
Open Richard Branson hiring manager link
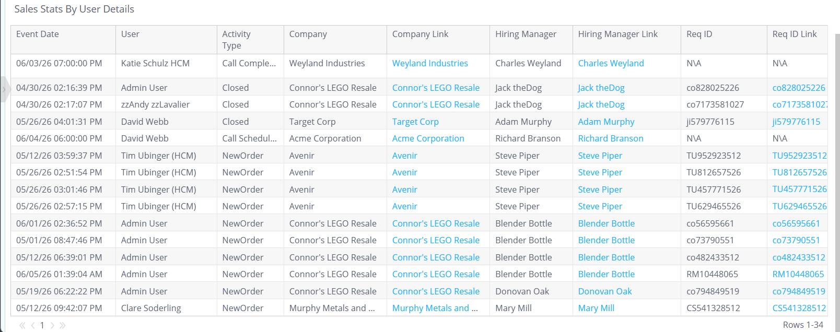tap(611, 138)
